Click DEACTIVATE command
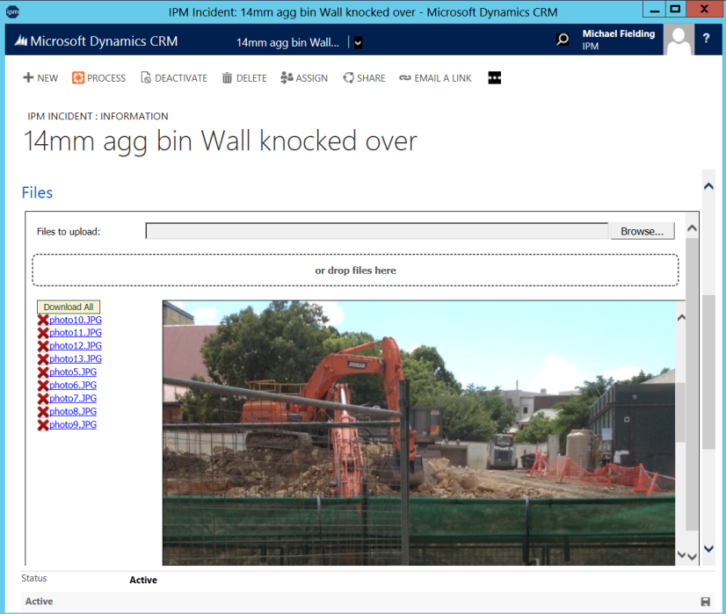 tap(173, 78)
